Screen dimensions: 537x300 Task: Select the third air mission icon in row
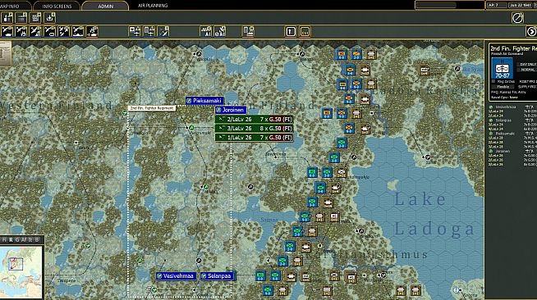[x=35, y=32]
